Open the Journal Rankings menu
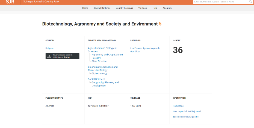Screen dimensions: 254x128 tap(102, 8)
